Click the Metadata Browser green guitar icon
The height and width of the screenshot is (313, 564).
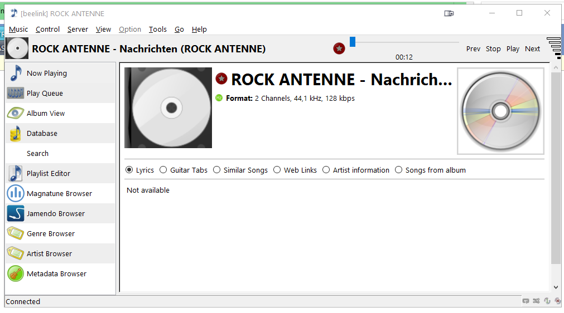16,273
